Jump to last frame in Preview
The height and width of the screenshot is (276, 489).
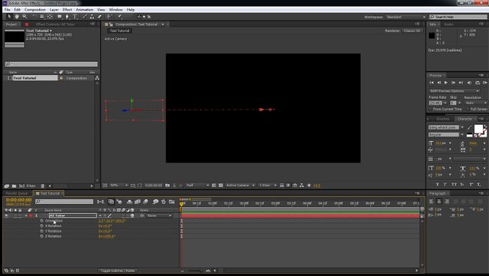(461, 83)
